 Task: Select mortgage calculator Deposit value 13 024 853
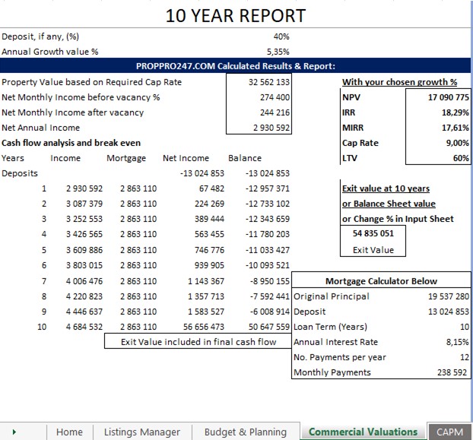coord(449,312)
